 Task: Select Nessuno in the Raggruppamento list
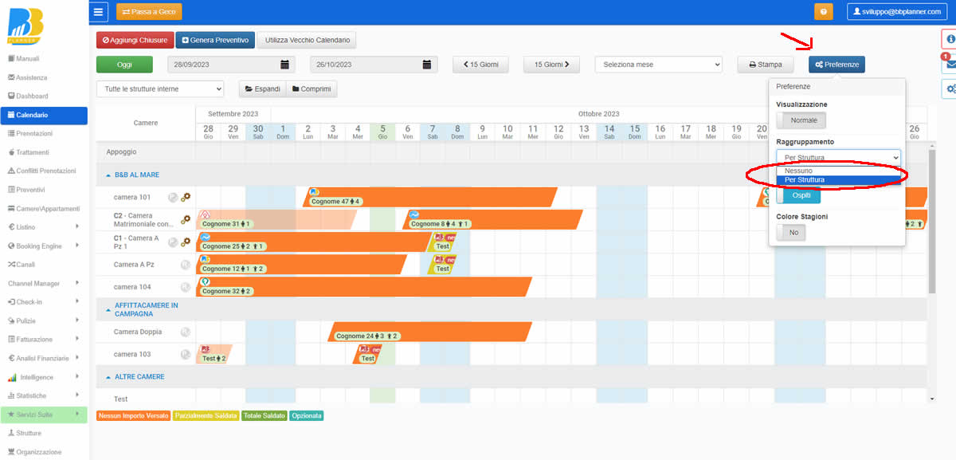tap(798, 171)
